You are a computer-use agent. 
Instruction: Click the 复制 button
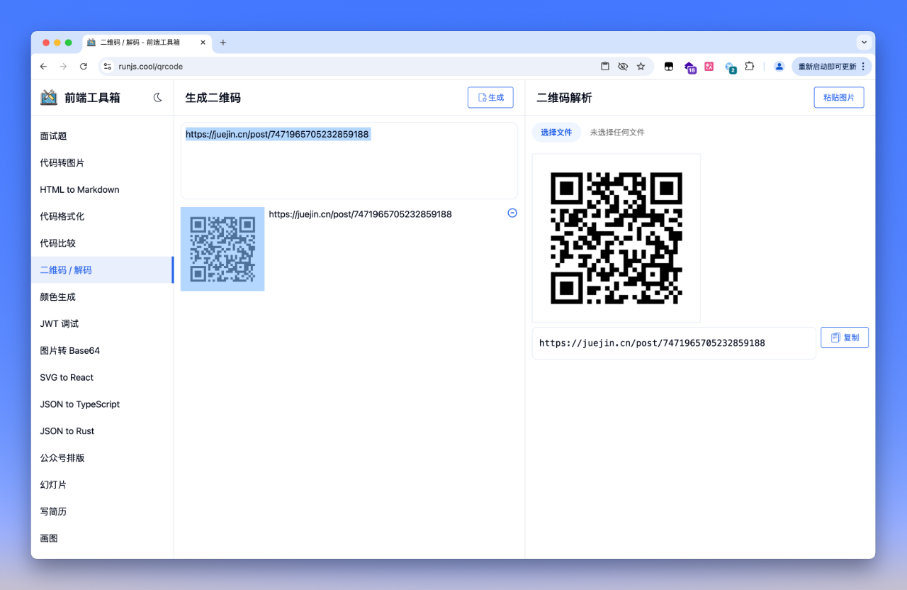point(845,338)
